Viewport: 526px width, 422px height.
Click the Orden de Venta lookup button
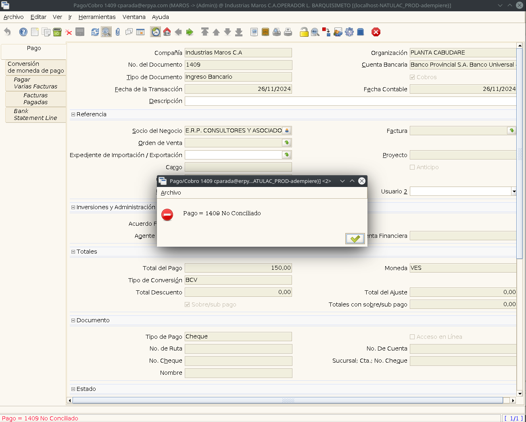(x=286, y=143)
